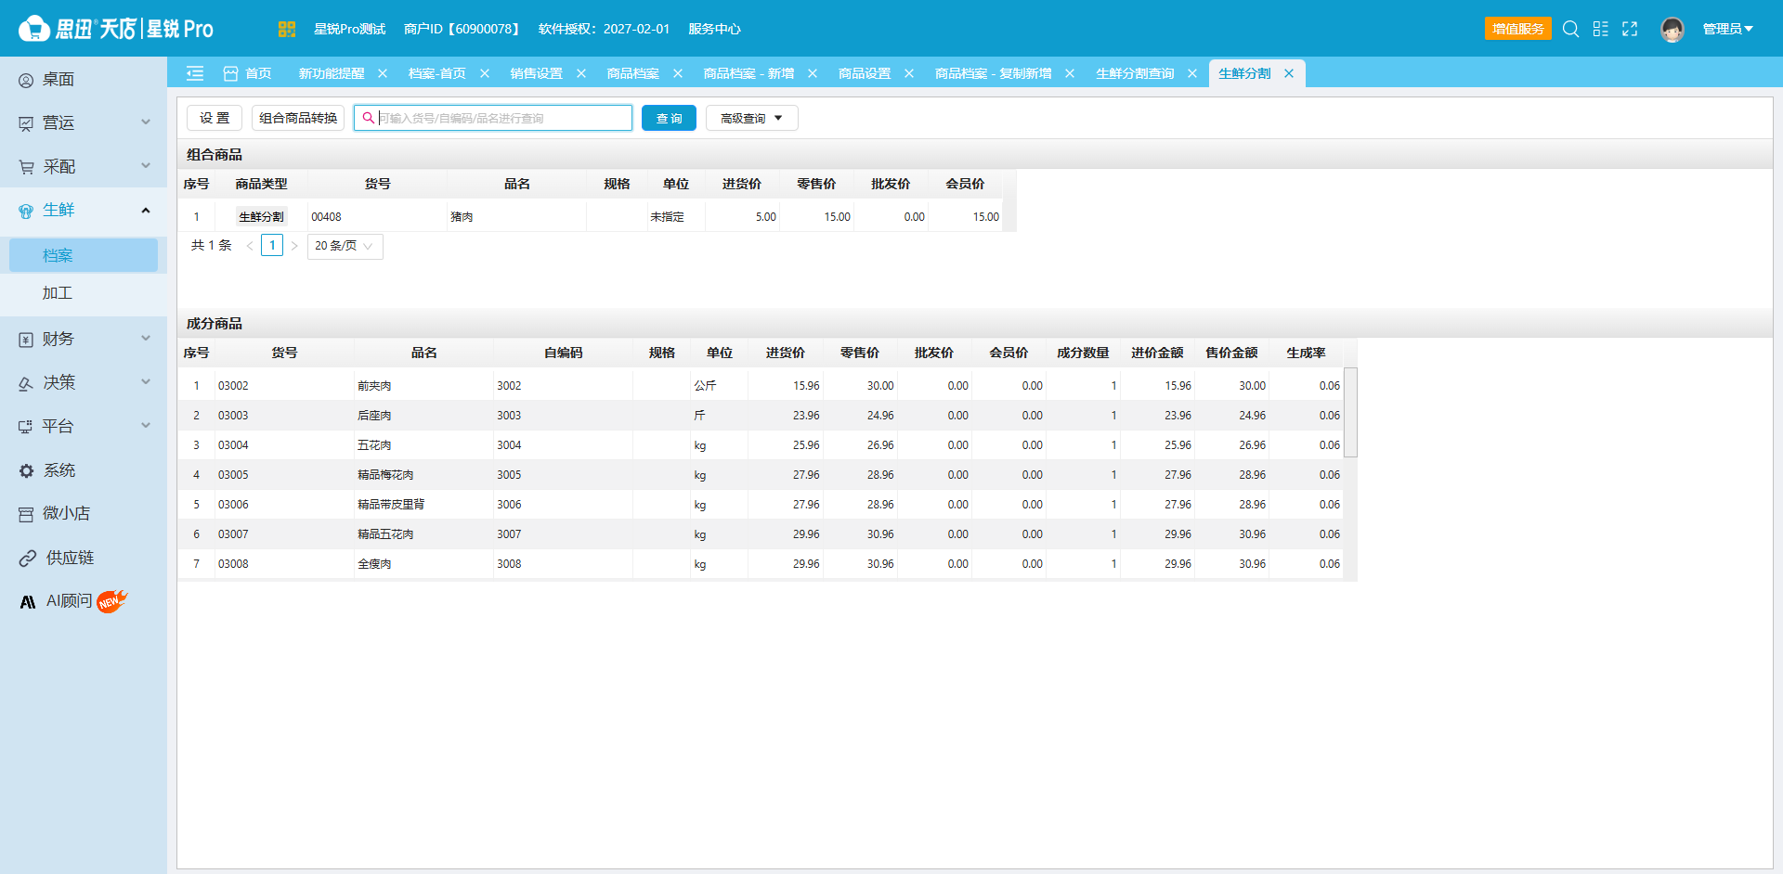Select the 猪肉 row in 组合商品 table
Viewport: 1783px width, 874px height.
591,217
